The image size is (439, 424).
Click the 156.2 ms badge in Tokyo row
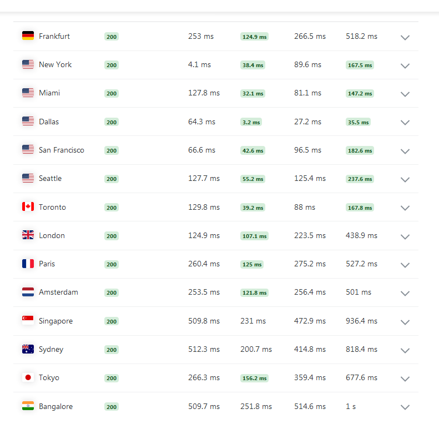coord(254,378)
